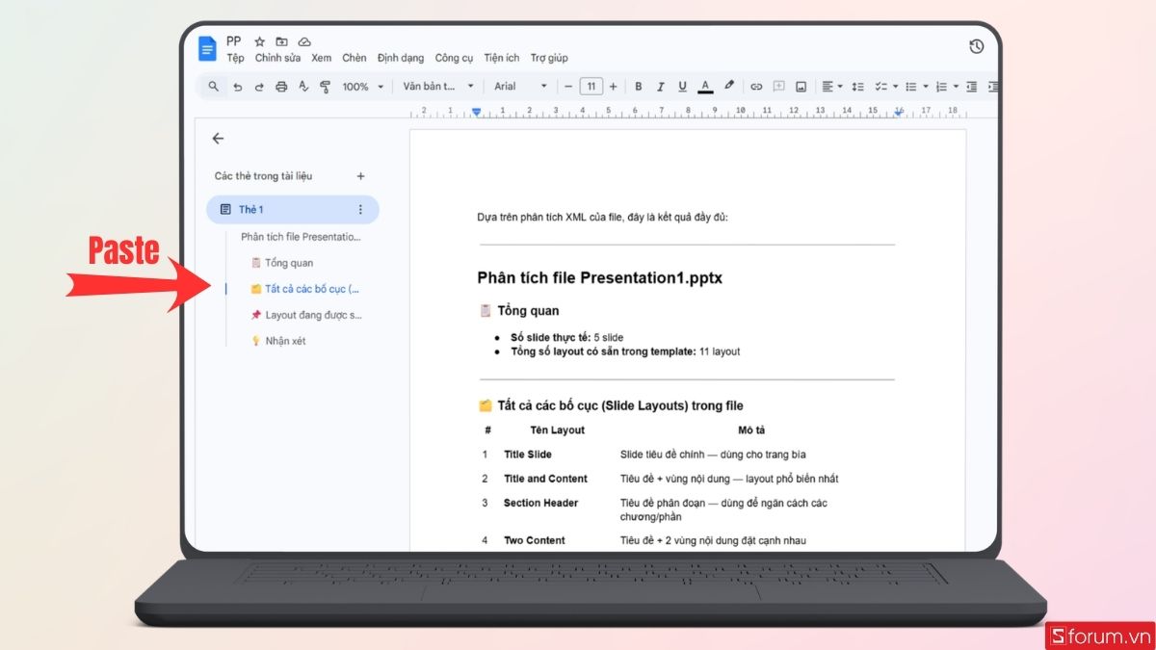
Task: Click Section Header table cell
Action: (540, 503)
